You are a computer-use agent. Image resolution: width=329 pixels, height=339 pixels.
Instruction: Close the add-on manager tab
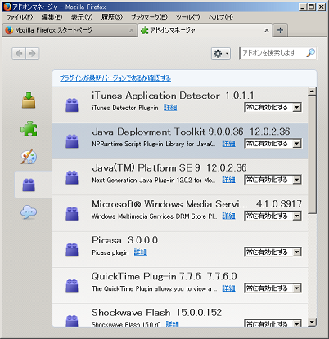[x=267, y=30]
